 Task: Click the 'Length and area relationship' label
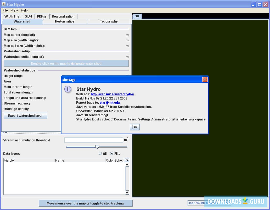[25, 98]
